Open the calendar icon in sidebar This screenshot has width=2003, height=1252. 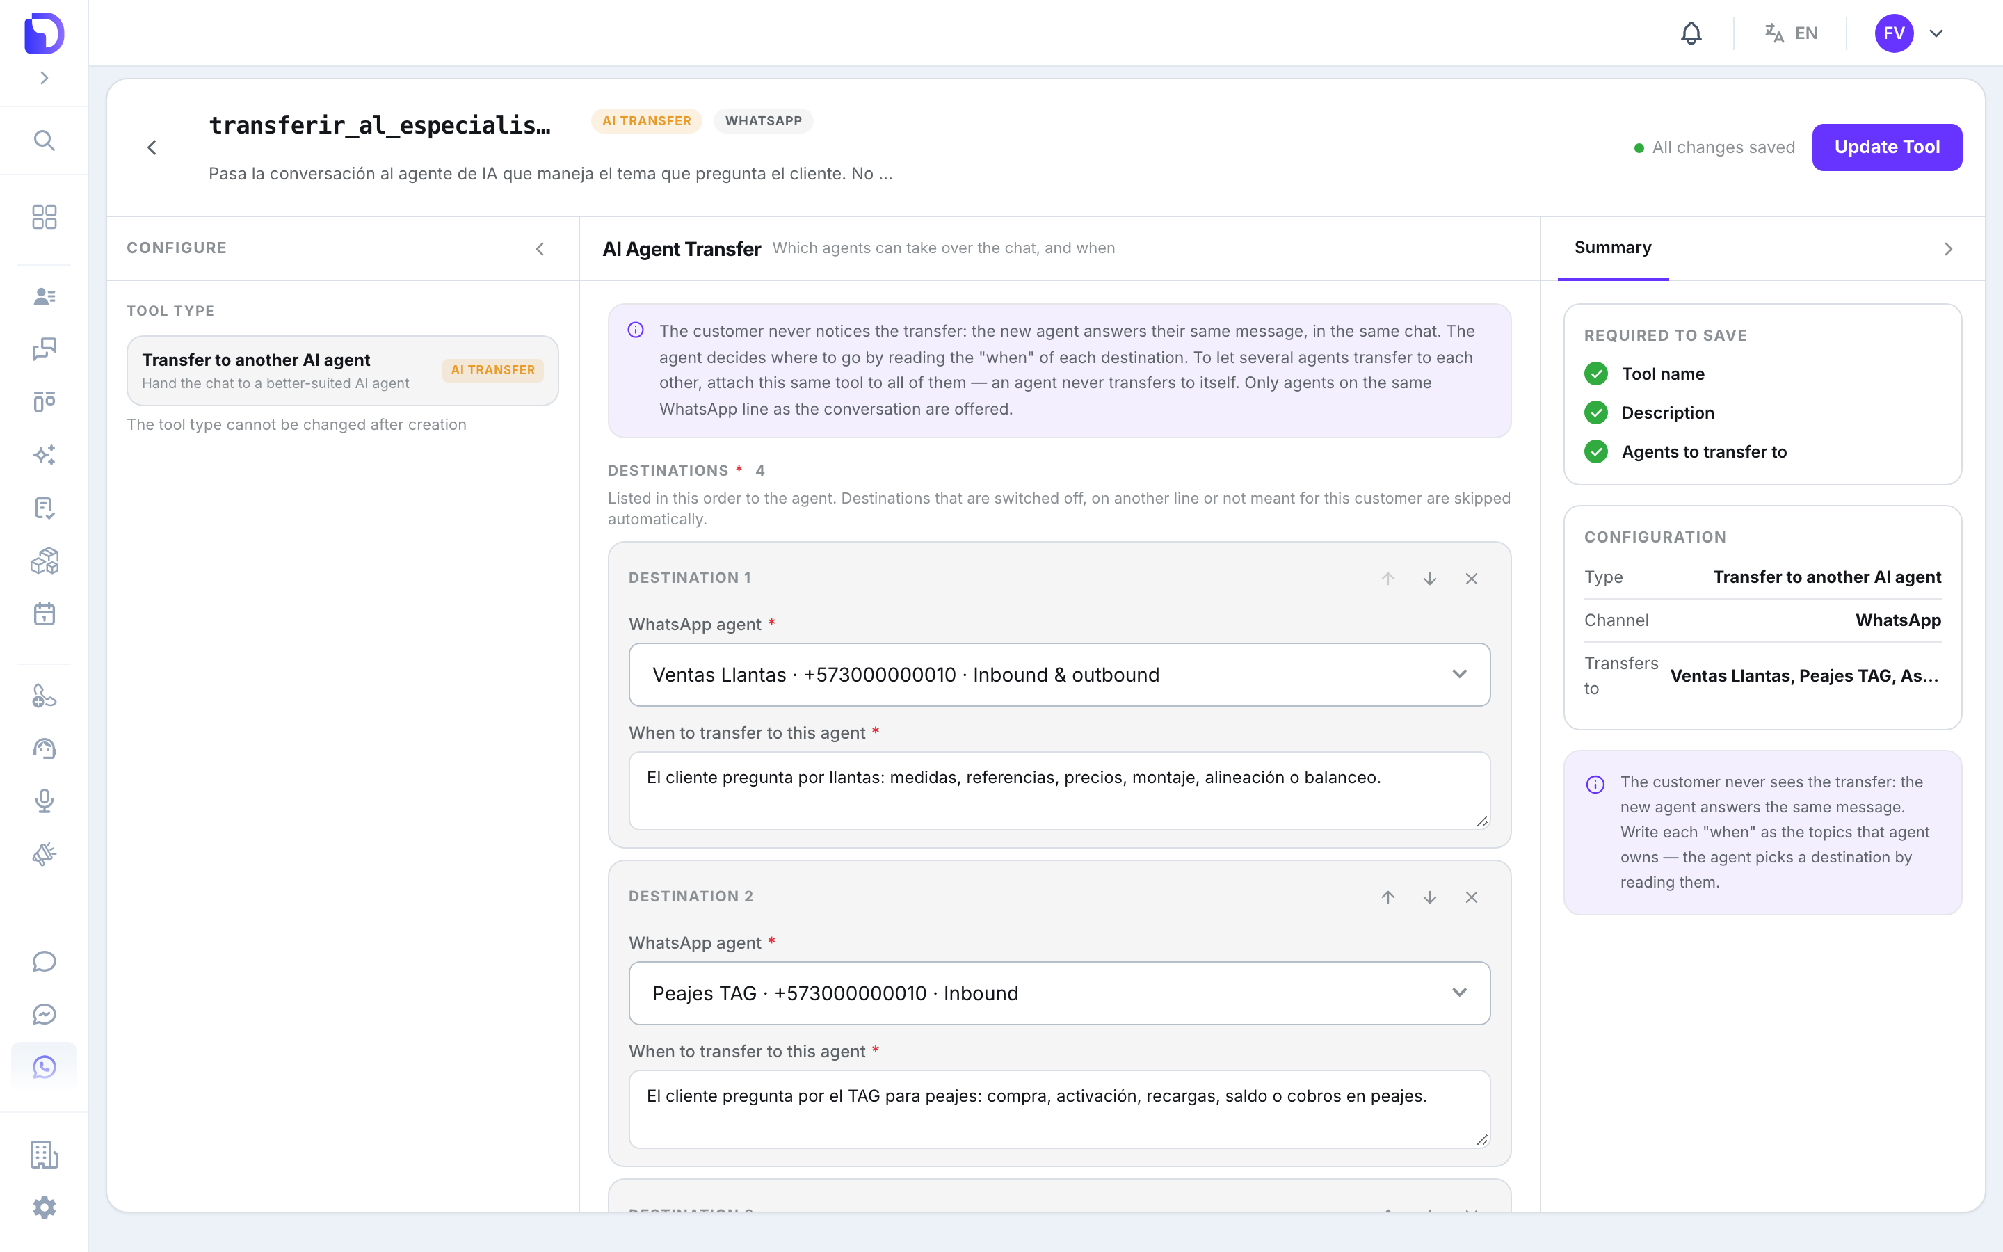44,613
